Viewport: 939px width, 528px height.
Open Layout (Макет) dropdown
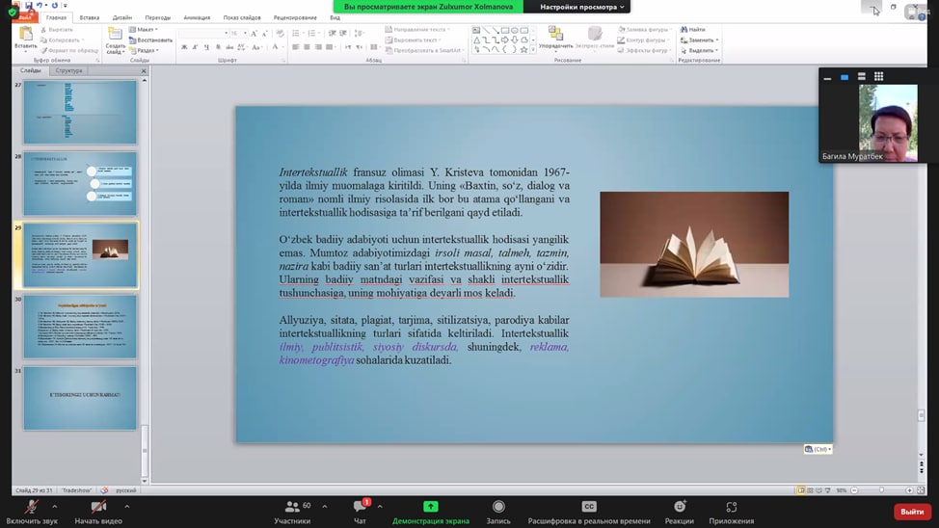(144, 29)
